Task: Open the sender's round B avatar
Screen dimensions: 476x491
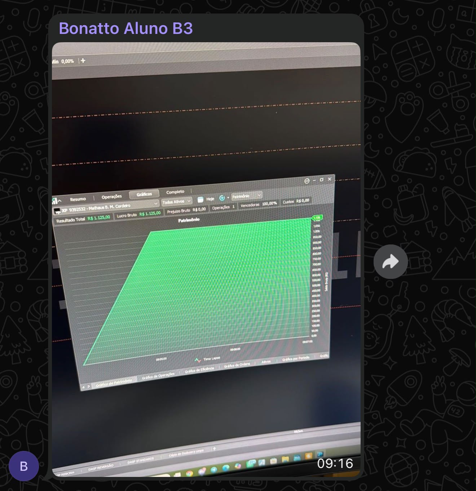Action: click(24, 466)
